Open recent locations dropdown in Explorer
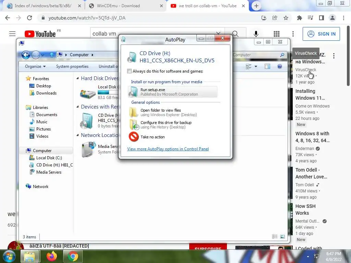This screenshot has height=263, width=351. click(x=43, y=55)
